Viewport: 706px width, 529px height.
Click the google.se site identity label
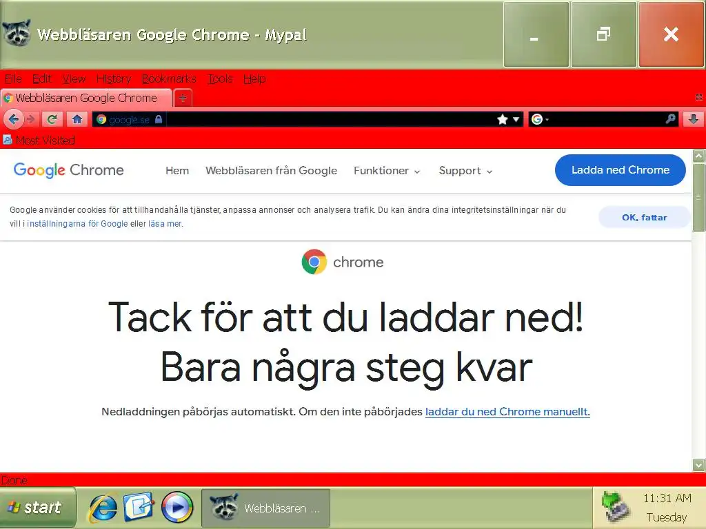(x=129, y=120)
